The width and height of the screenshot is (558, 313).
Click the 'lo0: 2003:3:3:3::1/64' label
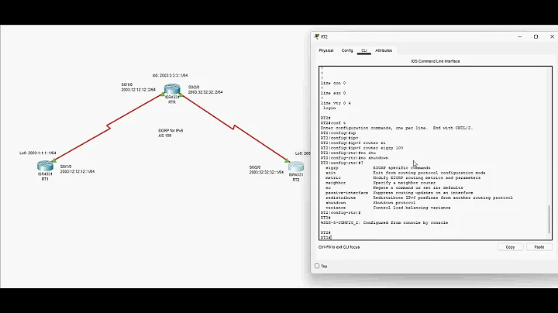tap(170, 75)
